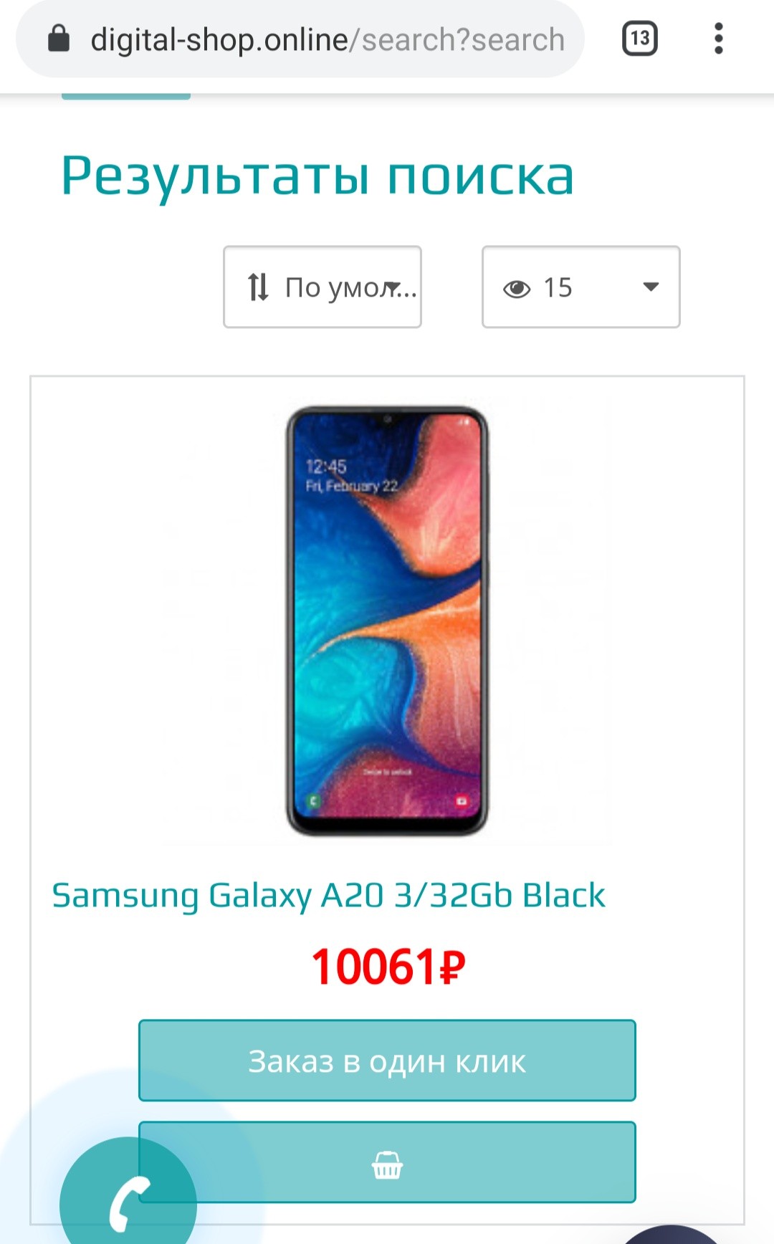Open the "По умол..." sorting dropdown
Viewport: 774px width, 1244px height.
pyautogui.click(x=322, y=287)
